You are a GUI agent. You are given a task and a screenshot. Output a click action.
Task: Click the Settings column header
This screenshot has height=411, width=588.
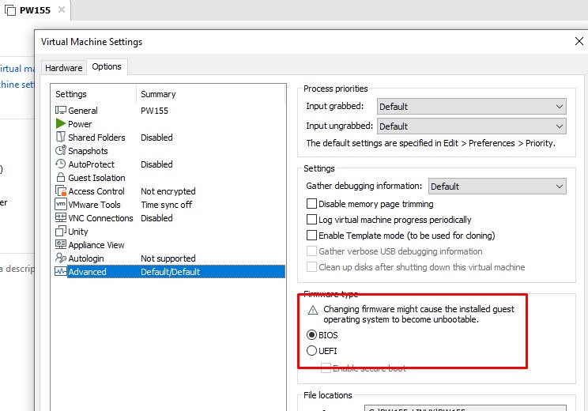94,94
